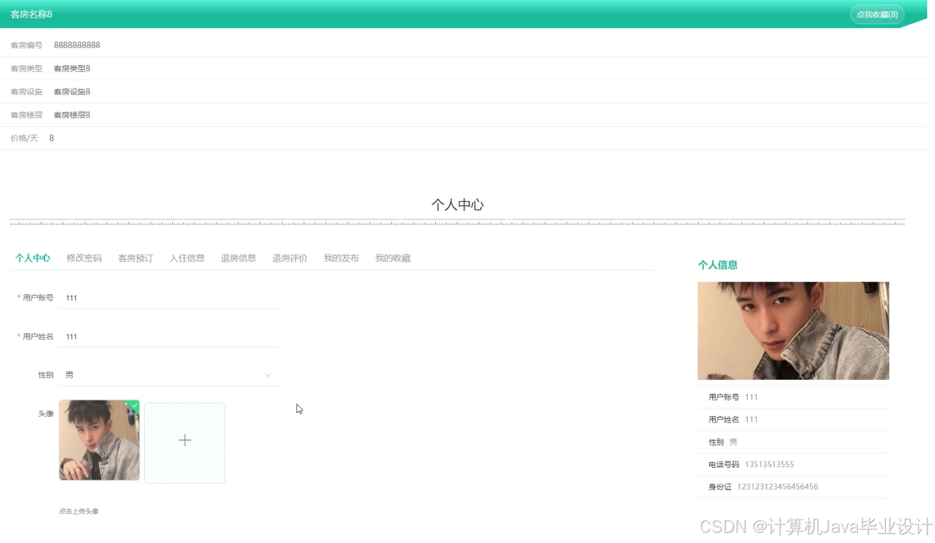Viewport: 935px width, 543px height.
Task: Click the green checkmark on uploaded avatar
Action: click(x=133, y=406)
